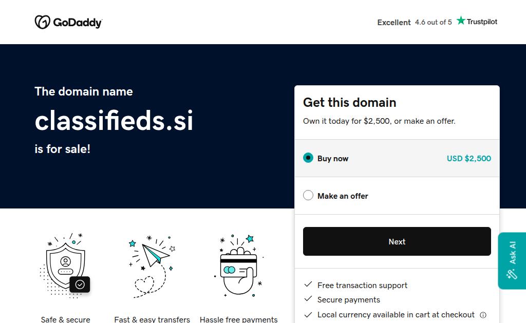Click the local currency info icon

(483, 315)
